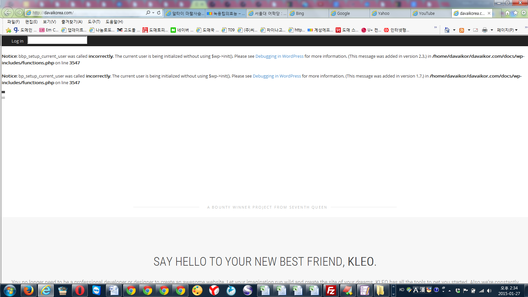528x297 pixels.
Task: Open the dropdown arrow next to Print icon
Action: click(x=492, y=30)
